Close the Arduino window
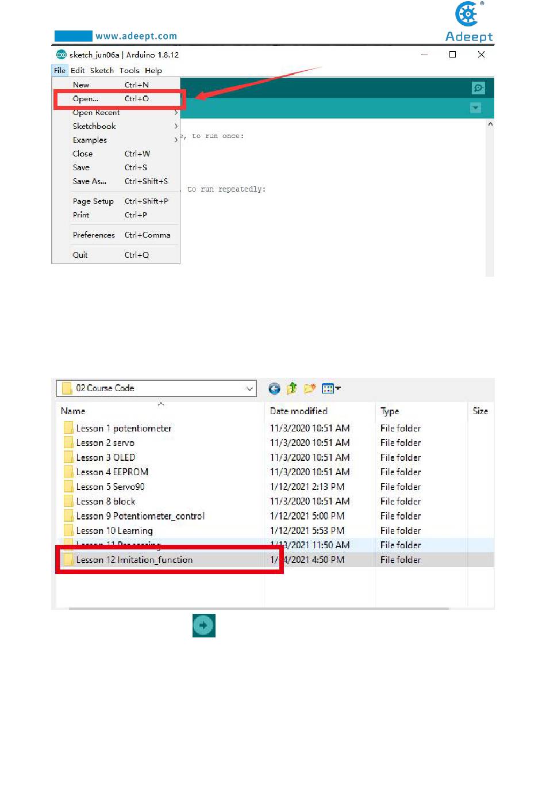The height and width of the screenshot is (810, 546). [482, 55]
